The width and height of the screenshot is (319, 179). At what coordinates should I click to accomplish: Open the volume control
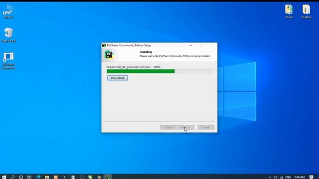pyautogui.click(x=275, y=177)
